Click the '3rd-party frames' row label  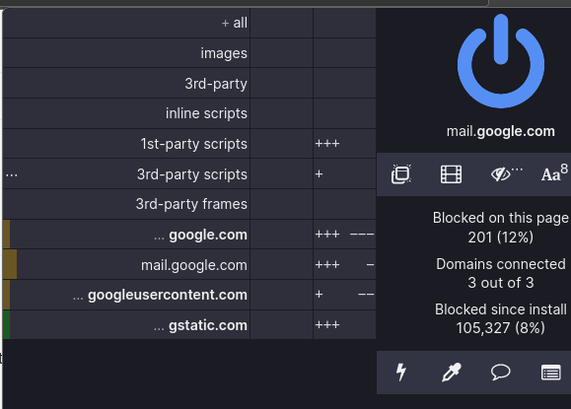coord(191,204)
